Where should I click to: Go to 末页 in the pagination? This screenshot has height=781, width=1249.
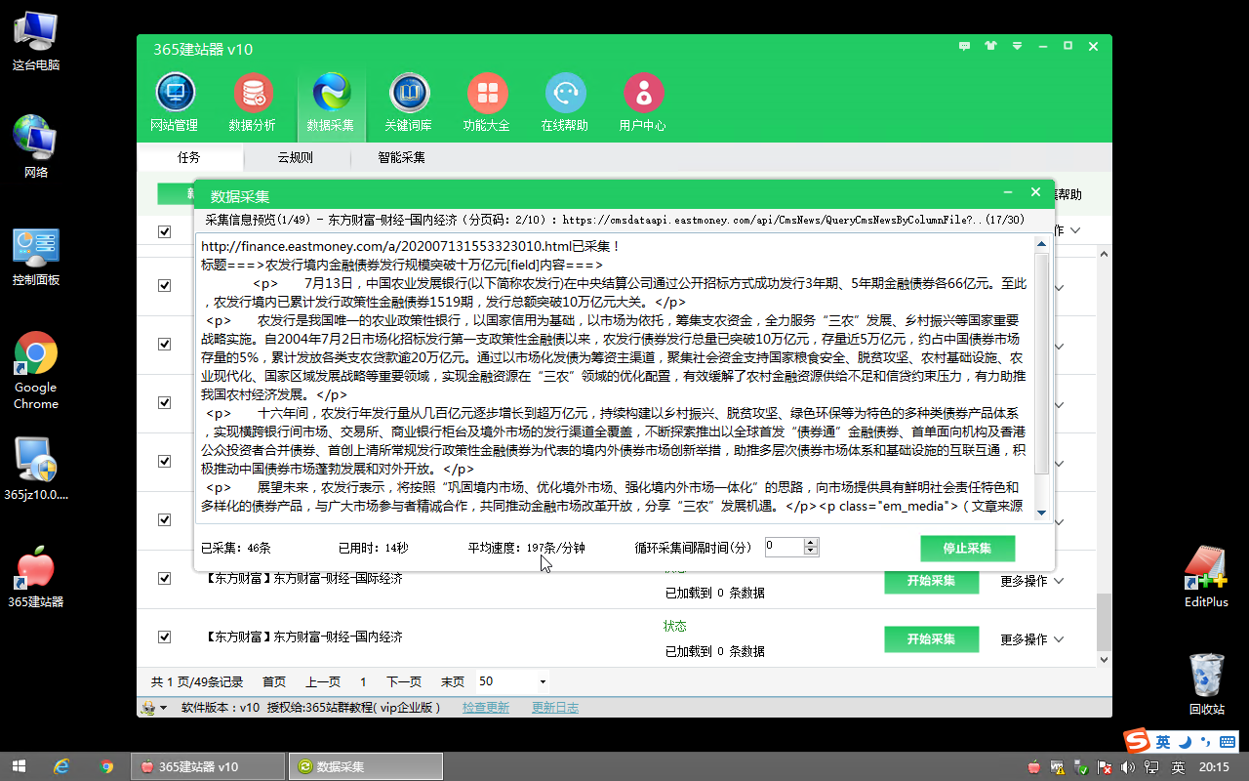point(453,682)
